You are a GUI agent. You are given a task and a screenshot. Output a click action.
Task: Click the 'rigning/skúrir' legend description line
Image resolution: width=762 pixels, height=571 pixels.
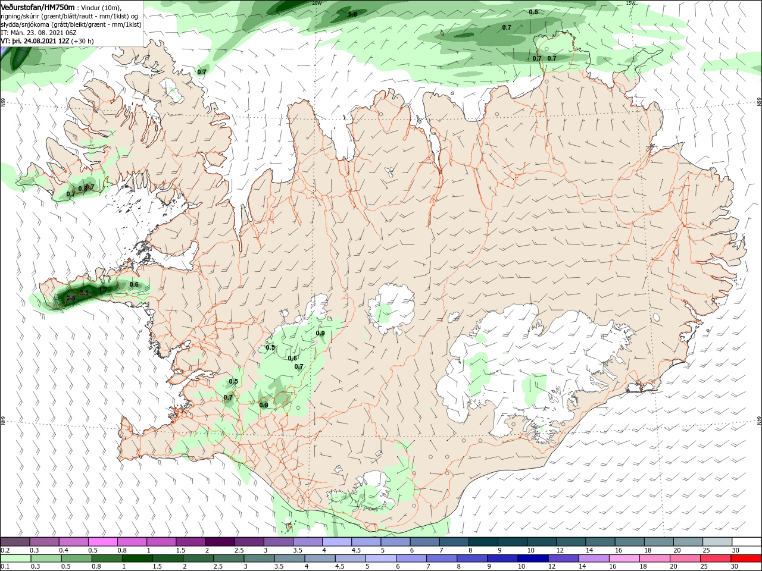click(70, 16)
